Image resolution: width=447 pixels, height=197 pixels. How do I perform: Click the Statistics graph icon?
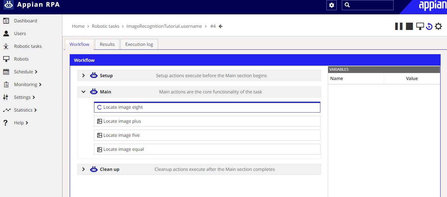[7, 110]
